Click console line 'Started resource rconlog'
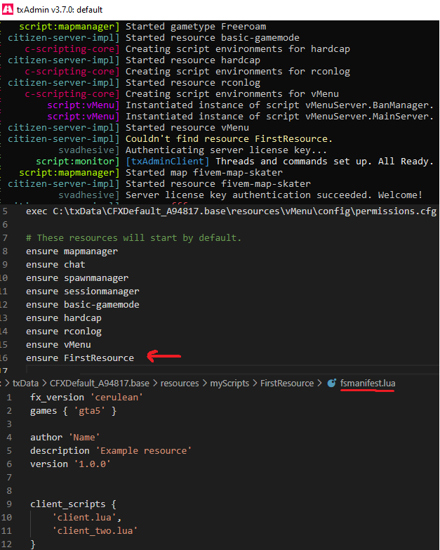Viewport: 440px width, 550px height. 193,82
